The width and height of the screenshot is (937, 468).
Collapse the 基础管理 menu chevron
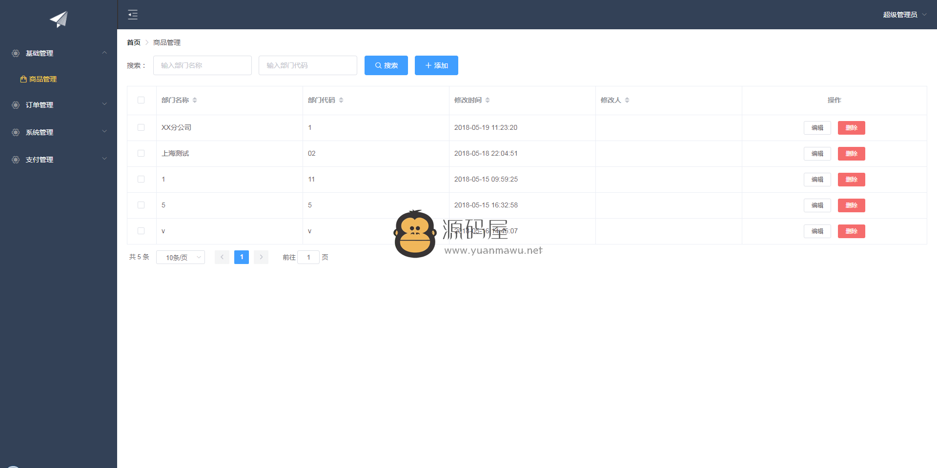tap(104, 53)
